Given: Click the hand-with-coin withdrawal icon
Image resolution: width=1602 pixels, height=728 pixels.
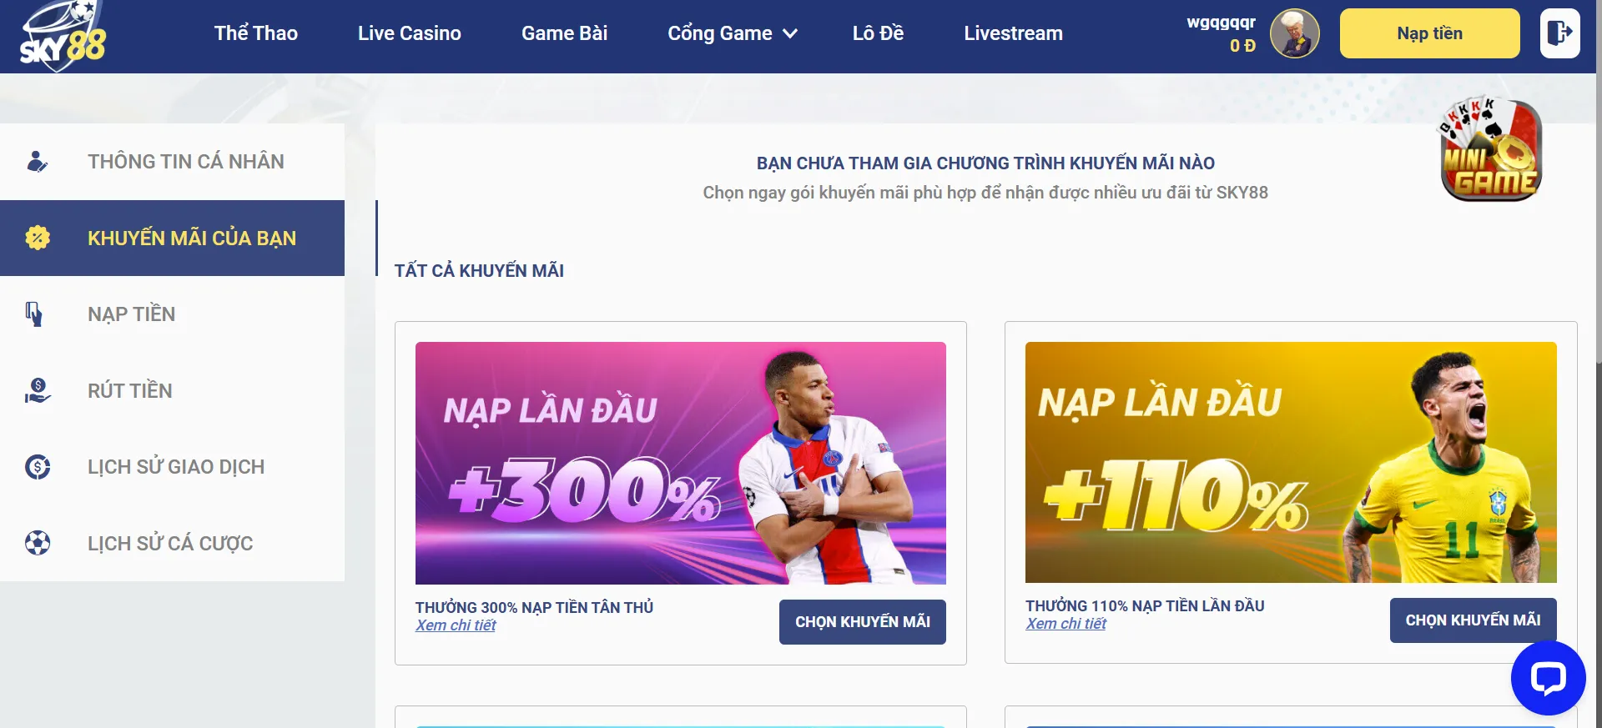Looking at the screenshot, I should point(38,390).
